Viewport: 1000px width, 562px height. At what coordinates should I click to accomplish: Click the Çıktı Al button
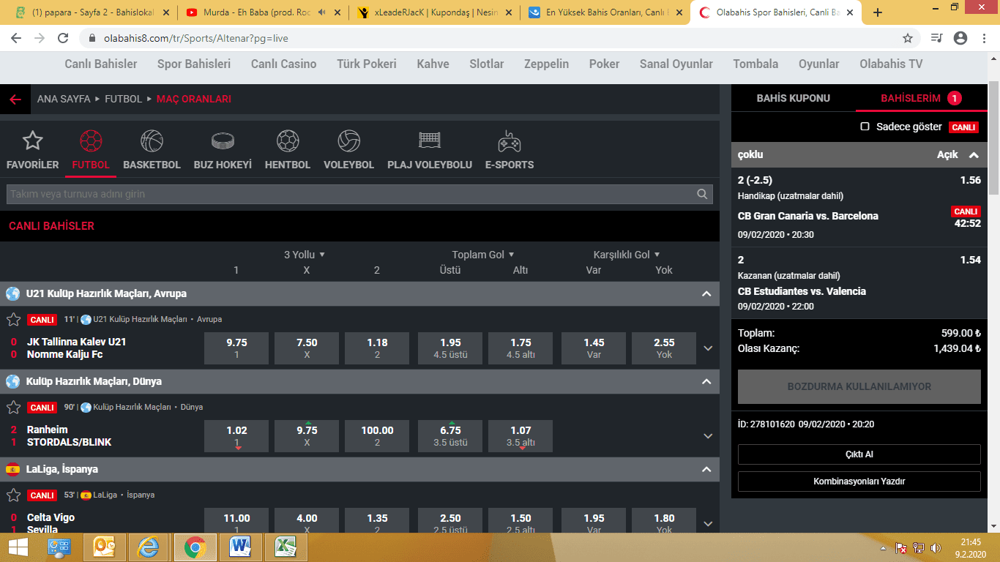(859, 454)
